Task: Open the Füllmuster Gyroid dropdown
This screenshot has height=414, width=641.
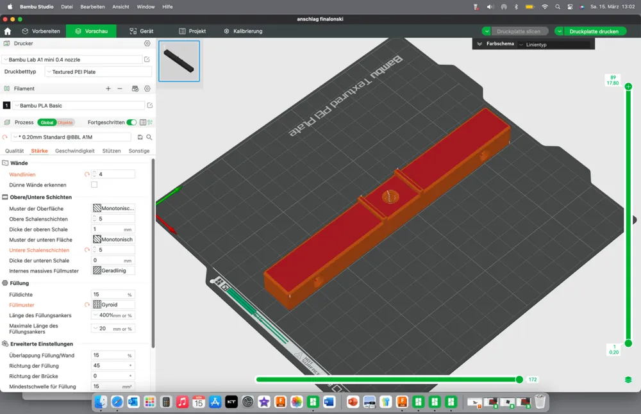Action: (x=113, y=305)
